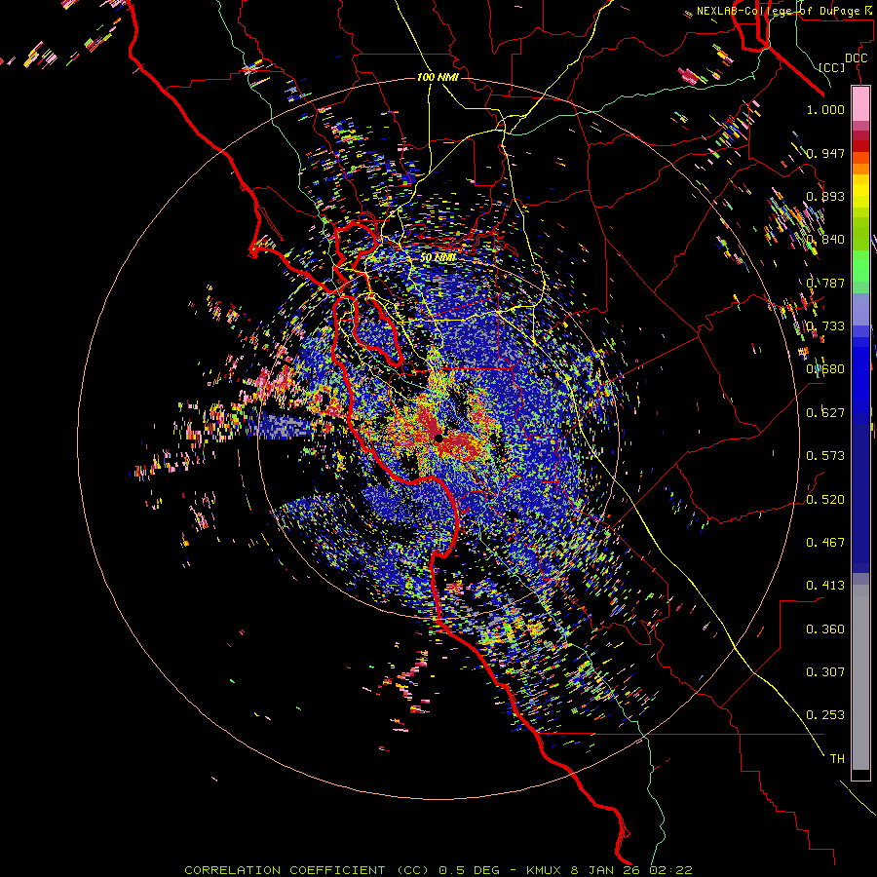Click the pink top segment of color bar
The image size is (877, 877).
[x=860, y=103]
